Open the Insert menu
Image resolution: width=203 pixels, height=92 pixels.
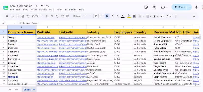[x=33, y=10]
